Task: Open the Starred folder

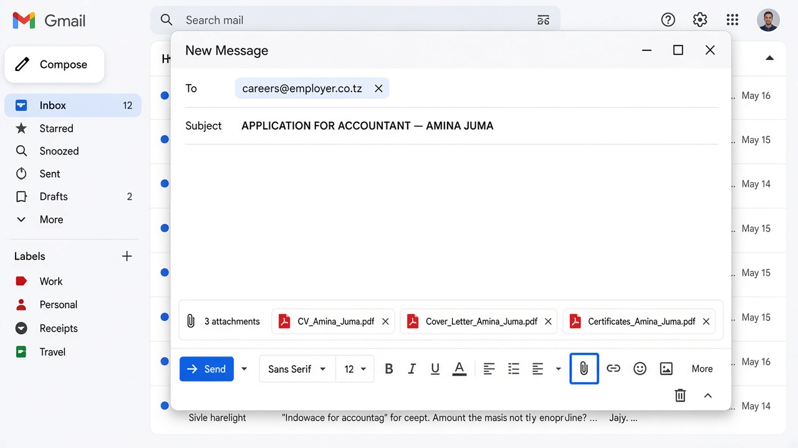Action: [73, 128]
